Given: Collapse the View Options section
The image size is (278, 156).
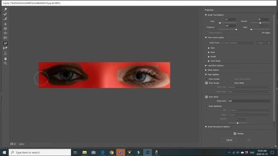Looking at the screenshot, I should (206, 75).
